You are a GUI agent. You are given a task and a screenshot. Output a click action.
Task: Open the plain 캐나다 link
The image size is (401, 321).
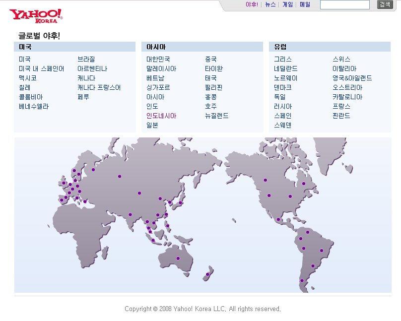pyautogui.click(x=86, y=78)
